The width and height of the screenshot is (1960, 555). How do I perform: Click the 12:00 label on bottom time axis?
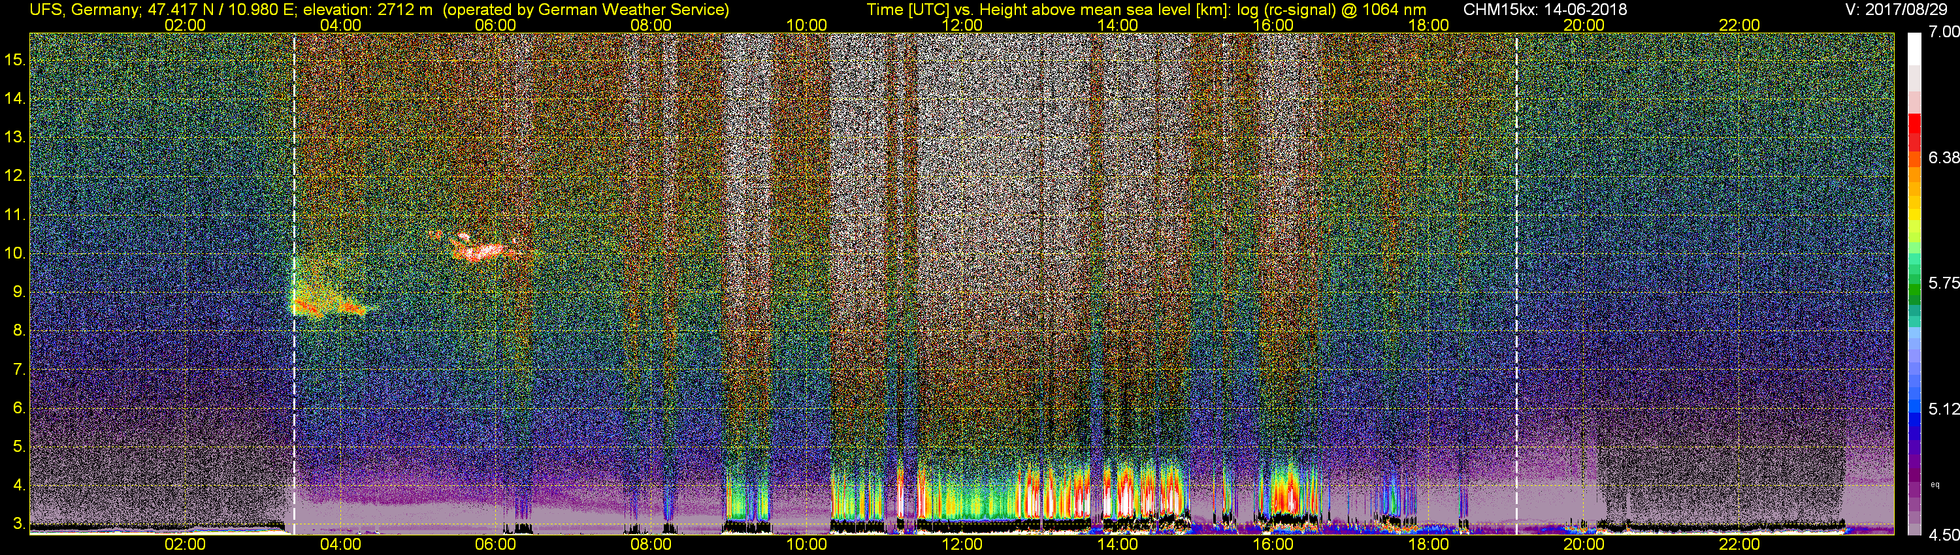coord(962,545)
